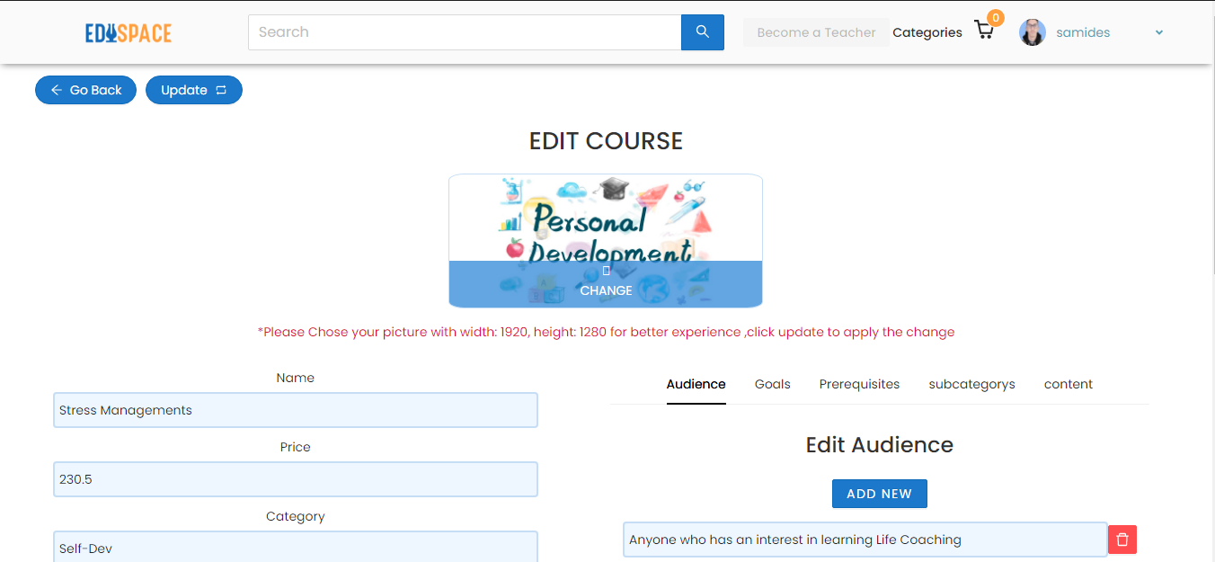1215x562 pixels.
Task: Click the cart badge showing 0
Action: [x=996, y=18]
